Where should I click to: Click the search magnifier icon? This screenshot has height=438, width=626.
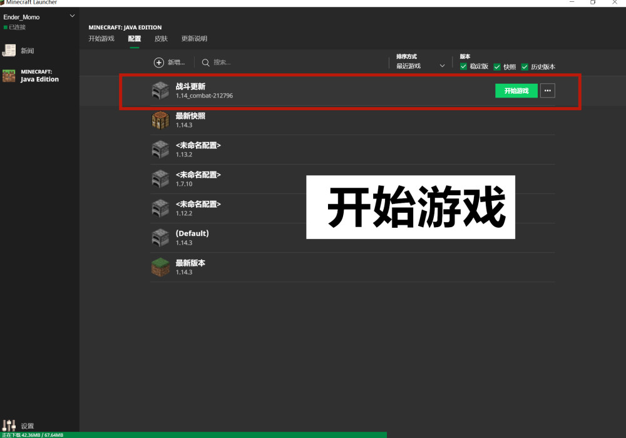[205, 63]
